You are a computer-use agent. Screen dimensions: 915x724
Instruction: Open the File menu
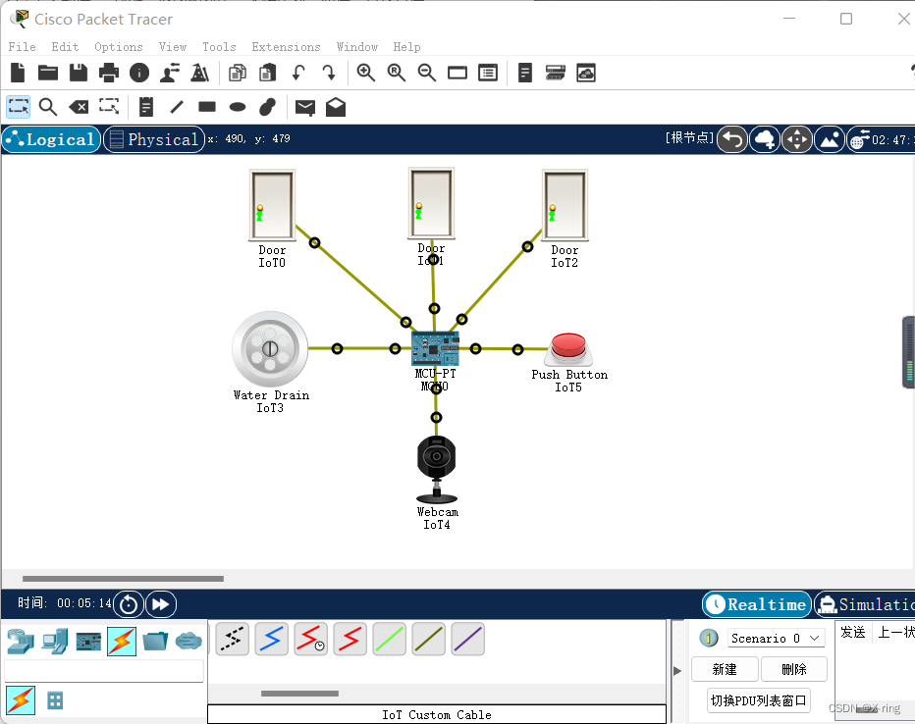[x=23, y=47]
